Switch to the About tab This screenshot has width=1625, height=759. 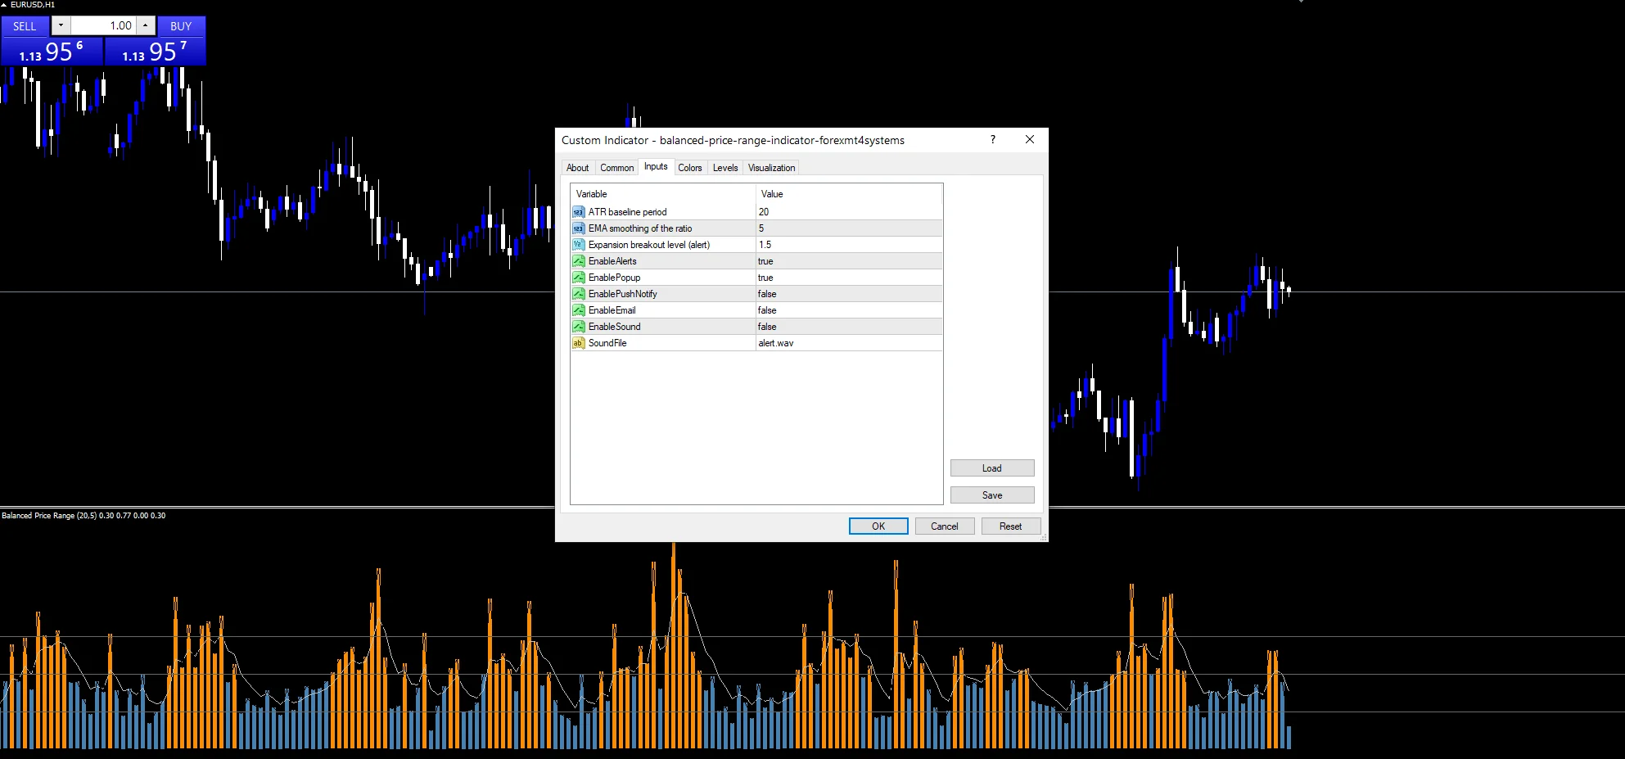(x=577, y=168)
